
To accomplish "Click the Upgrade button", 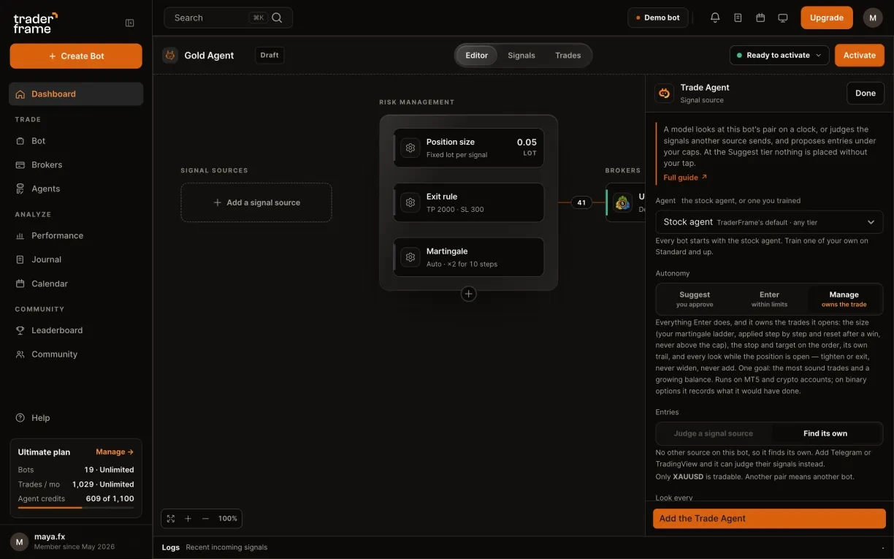I will click(x=827, y=18).
